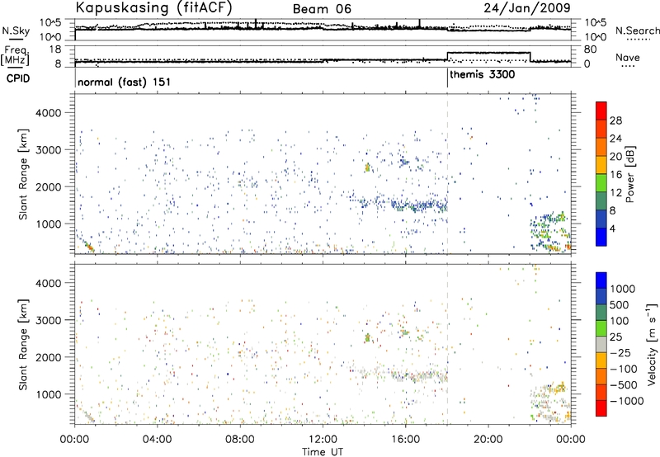Image resolution: width=660 pixels, height=457 pixels.
Task: Click the dashed 18:00 mode-change line in power panel
Action: click(x=447, y=173)
